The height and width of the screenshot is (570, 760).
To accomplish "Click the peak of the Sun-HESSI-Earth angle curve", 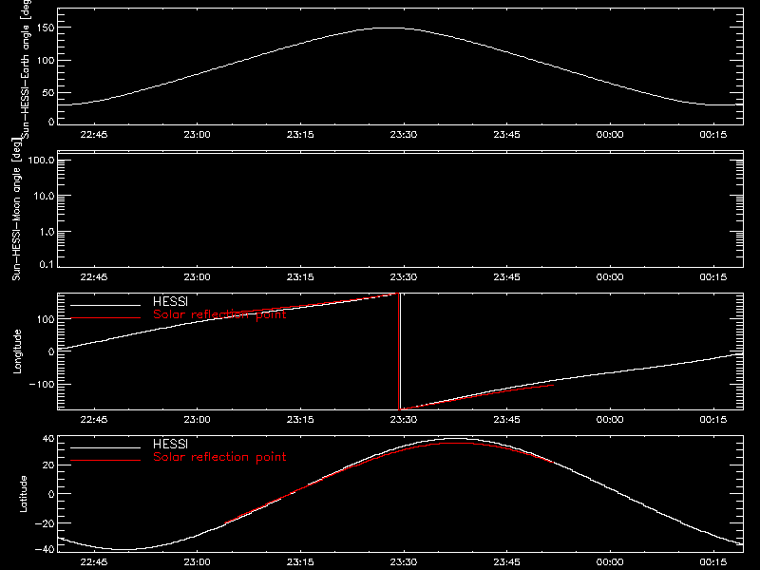I will tap(388, 28).
